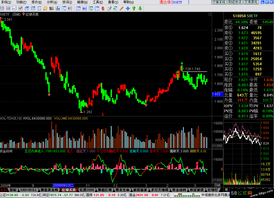Select the 多空天地线 indicator tab
Image resolution: width=274 pixels, height=198 pixels.
[x=159, y=190]
